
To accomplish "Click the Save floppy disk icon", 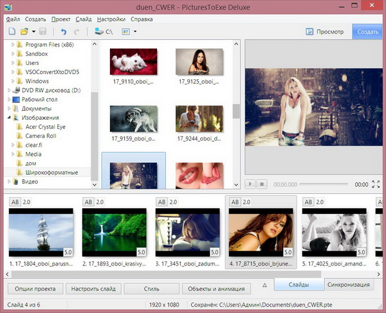I will point(43,32).
